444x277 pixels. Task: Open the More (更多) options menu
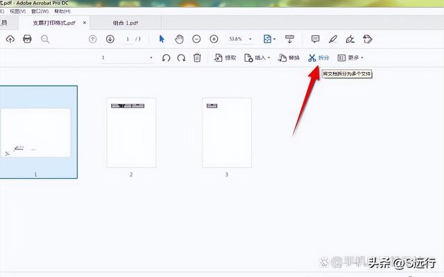pos(350,58)
